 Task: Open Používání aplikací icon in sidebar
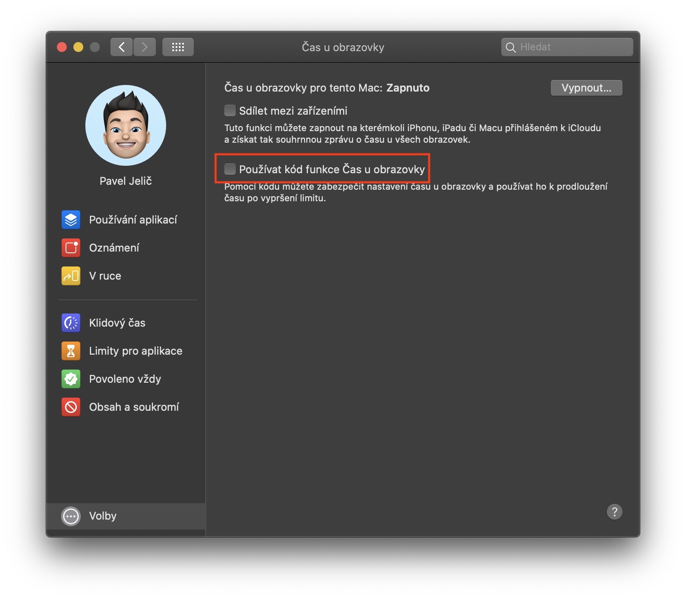tap(71, 220)
